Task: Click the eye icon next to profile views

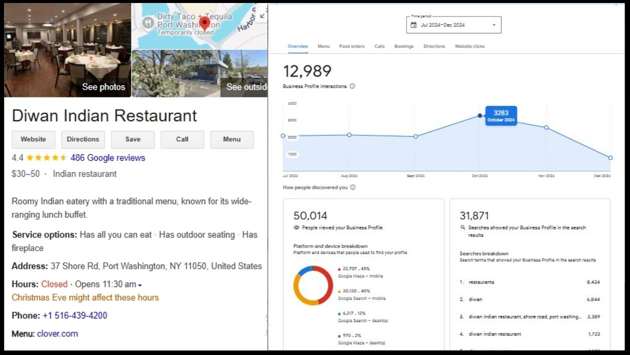Action: point(296,228)
